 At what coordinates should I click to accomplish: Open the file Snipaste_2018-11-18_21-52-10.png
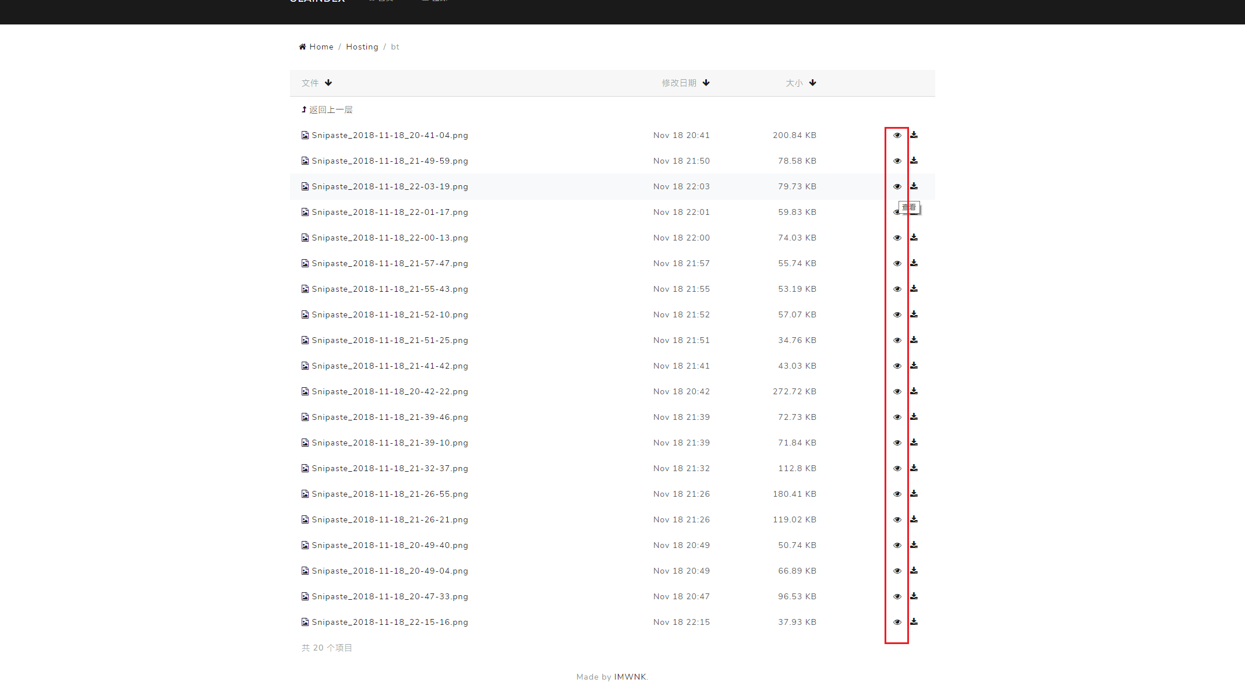tap(390, 314)
